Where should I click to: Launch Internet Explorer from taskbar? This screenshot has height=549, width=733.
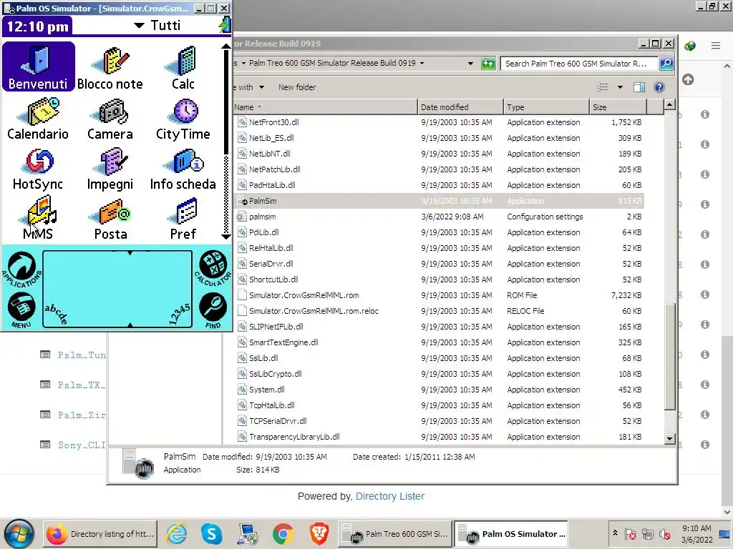coord(177,534)
